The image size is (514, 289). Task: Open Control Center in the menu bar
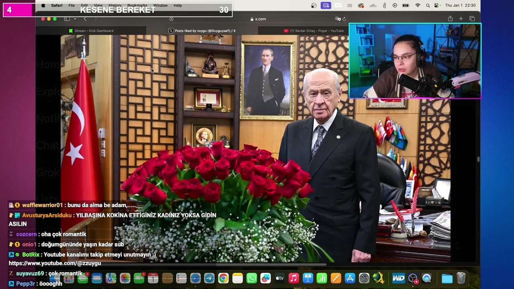tap(437, 5)
